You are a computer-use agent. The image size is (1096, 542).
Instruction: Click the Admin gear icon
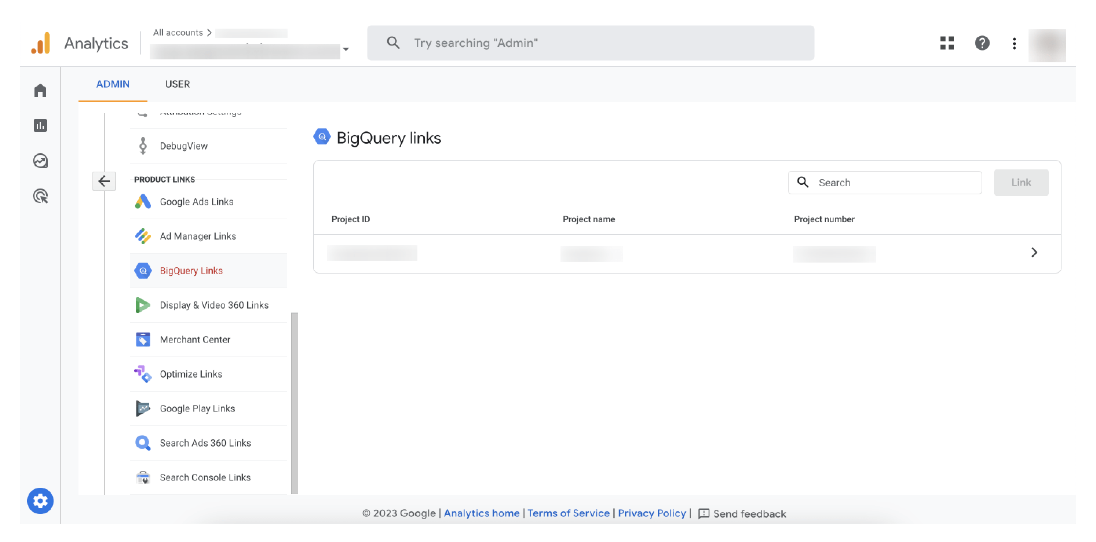tap(40, 500)
